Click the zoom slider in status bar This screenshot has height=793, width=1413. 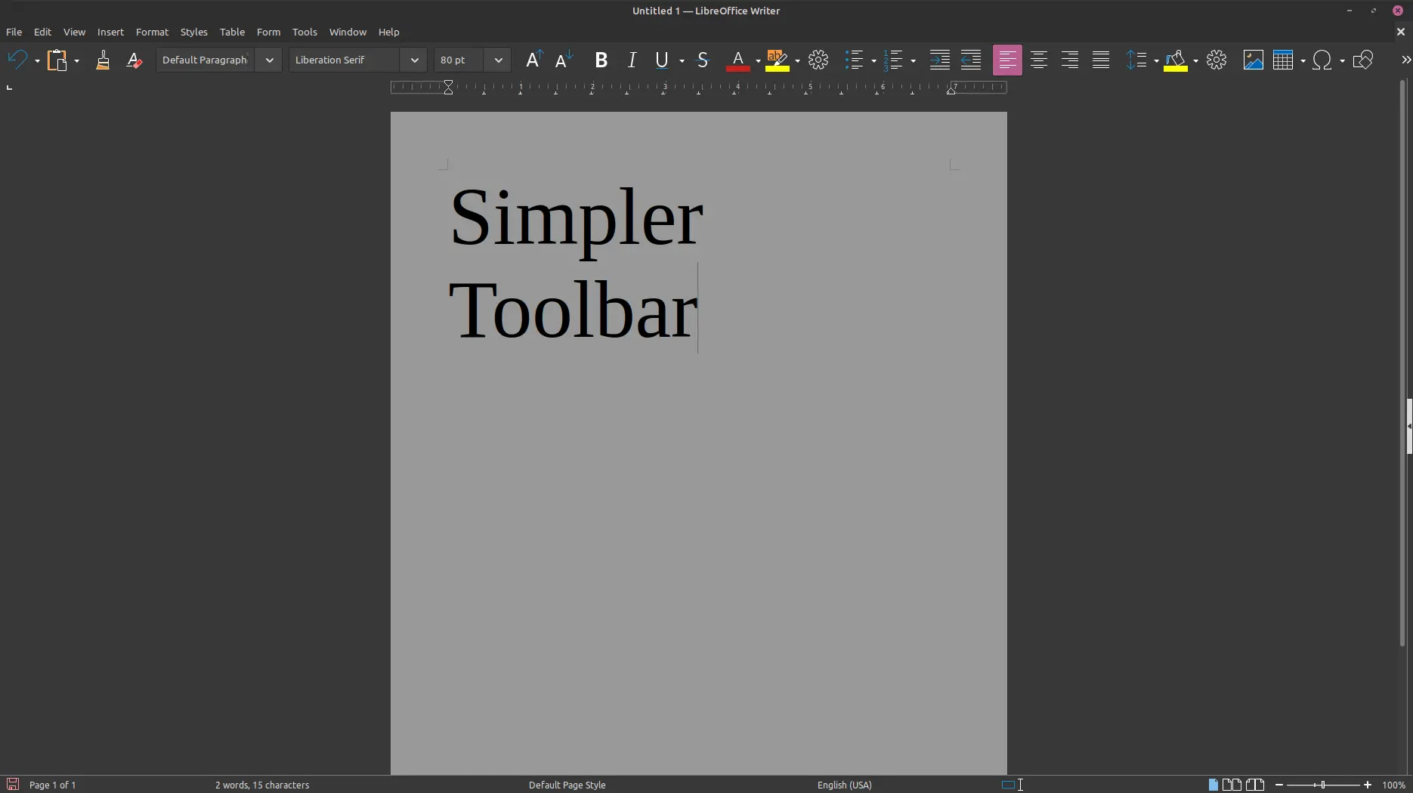click(1322, 785)
